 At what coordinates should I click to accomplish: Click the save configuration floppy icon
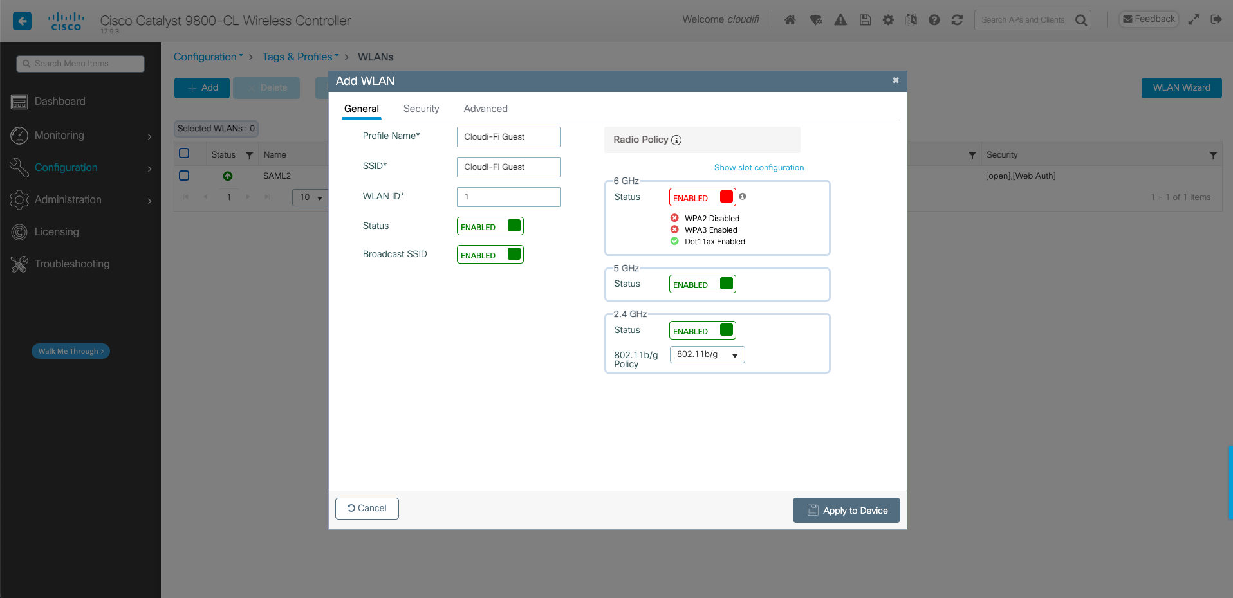865,20
